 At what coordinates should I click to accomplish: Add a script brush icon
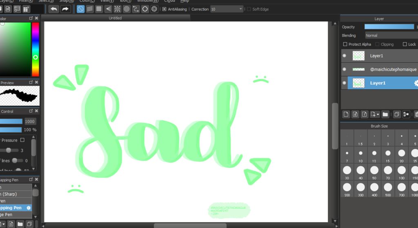click(11, 224)
